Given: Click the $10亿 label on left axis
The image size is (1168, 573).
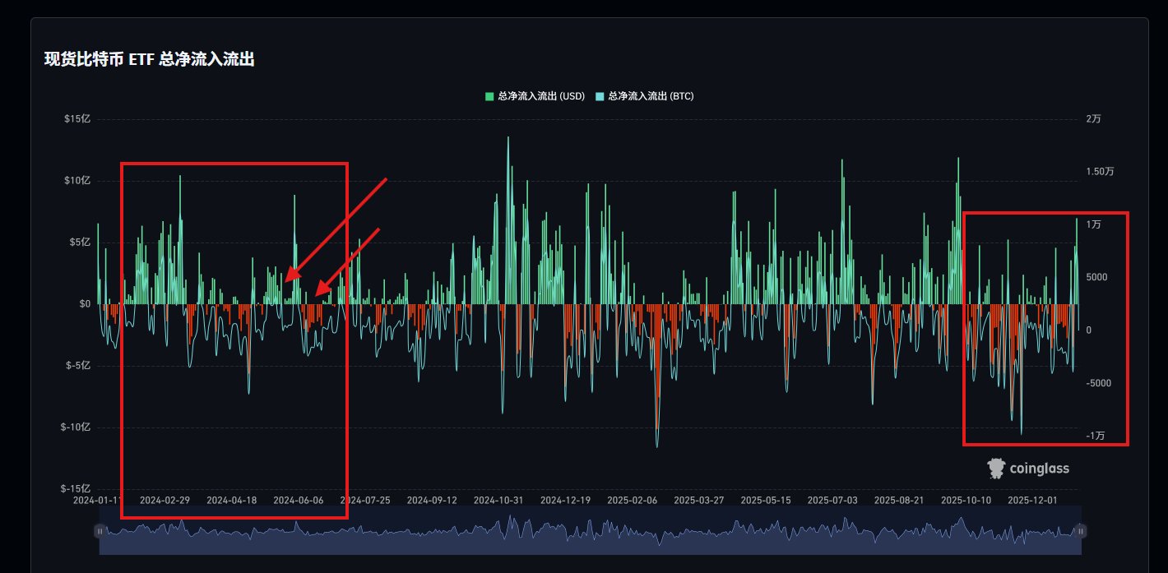Looking at the screenshot, I should point(76,181).
